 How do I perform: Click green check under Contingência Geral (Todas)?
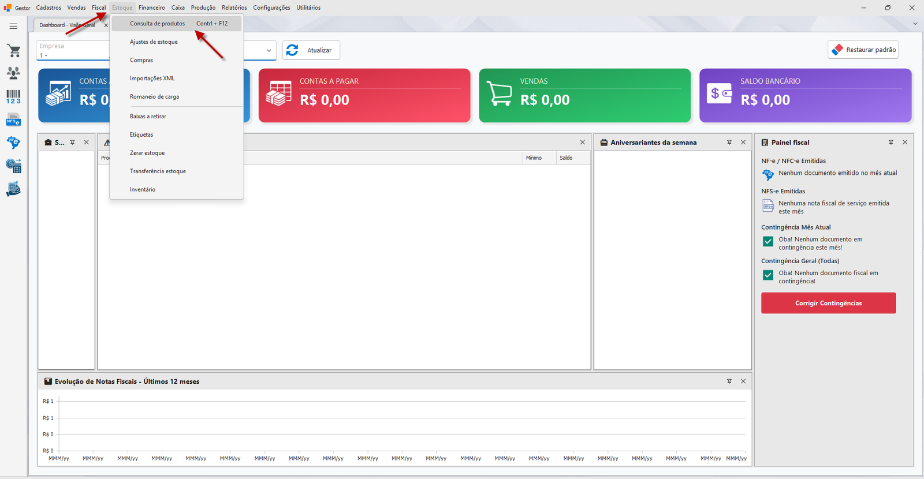(x=768, y=275)
